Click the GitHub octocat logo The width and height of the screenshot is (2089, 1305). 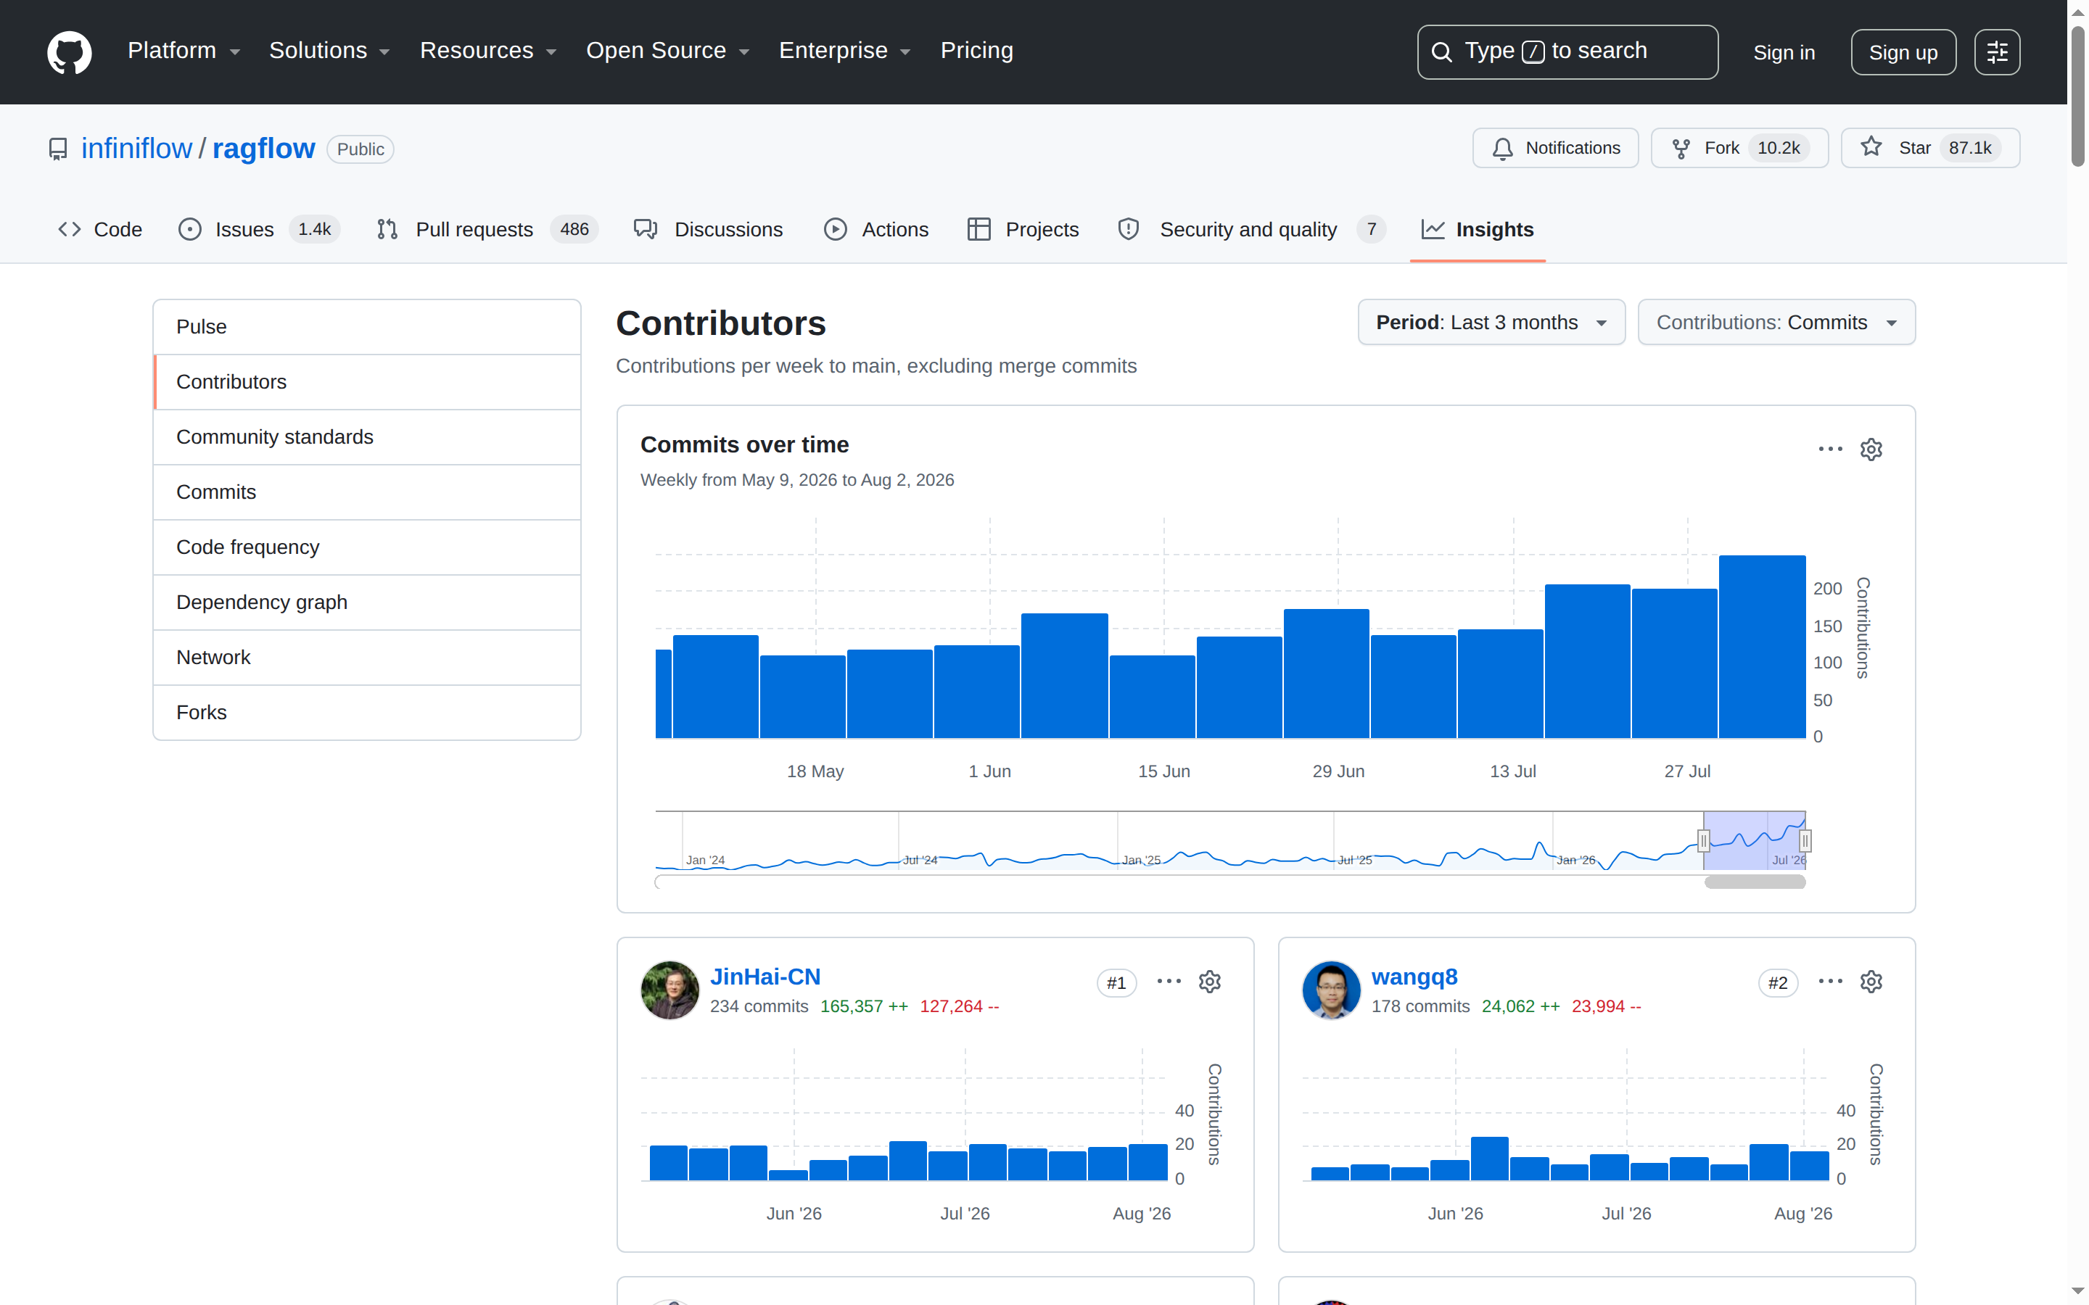point(69,51)
